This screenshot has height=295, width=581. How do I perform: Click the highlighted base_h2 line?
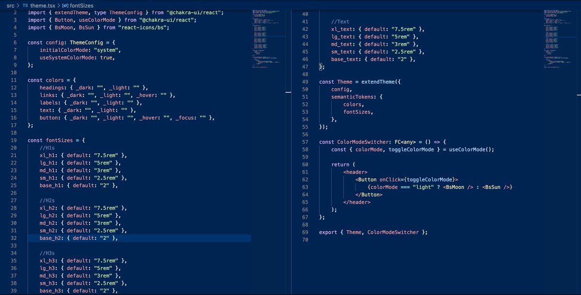139,238
